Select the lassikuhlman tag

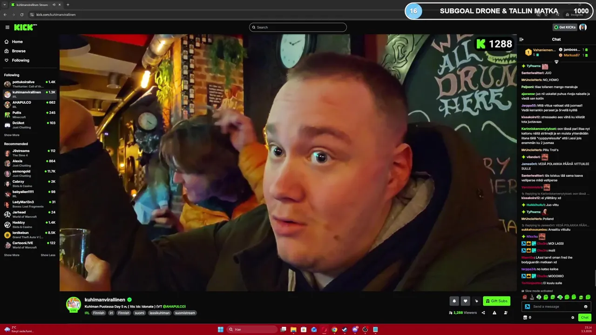pos(160,313)
